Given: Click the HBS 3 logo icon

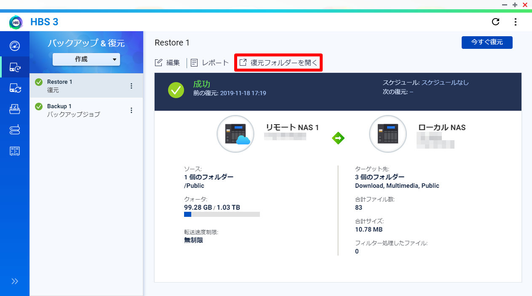Looking at the screenshot, I should [16, 22].
